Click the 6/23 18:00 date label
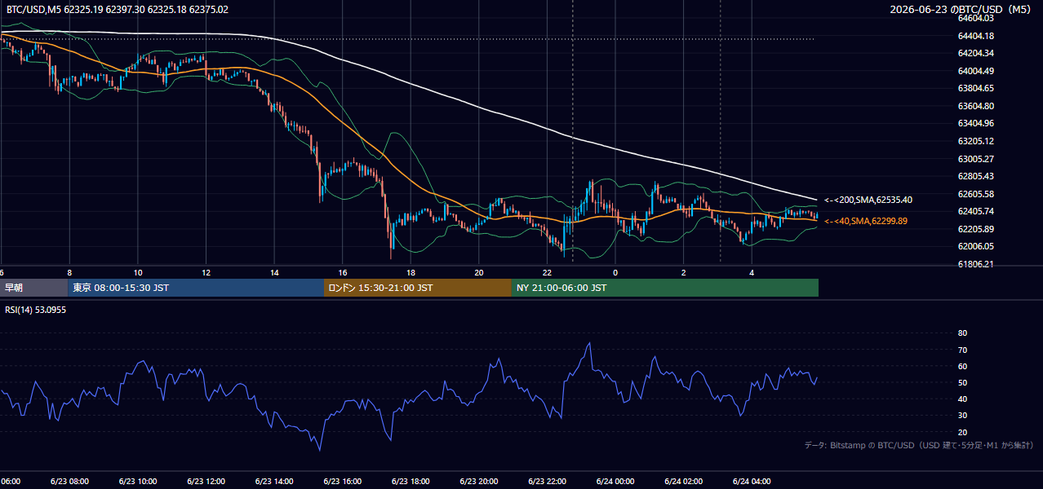1043x489 pixels. 411,481
